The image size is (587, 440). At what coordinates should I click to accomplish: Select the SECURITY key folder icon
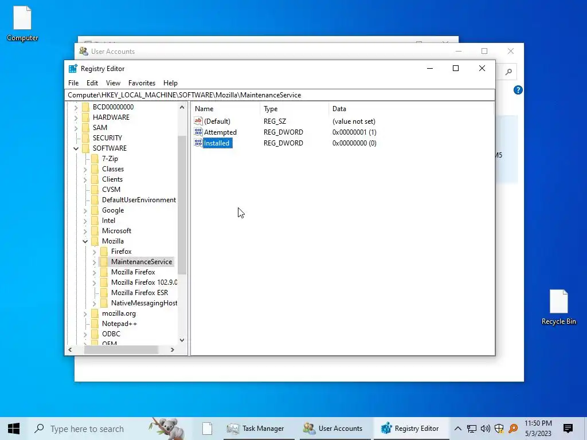coord(86,138)
